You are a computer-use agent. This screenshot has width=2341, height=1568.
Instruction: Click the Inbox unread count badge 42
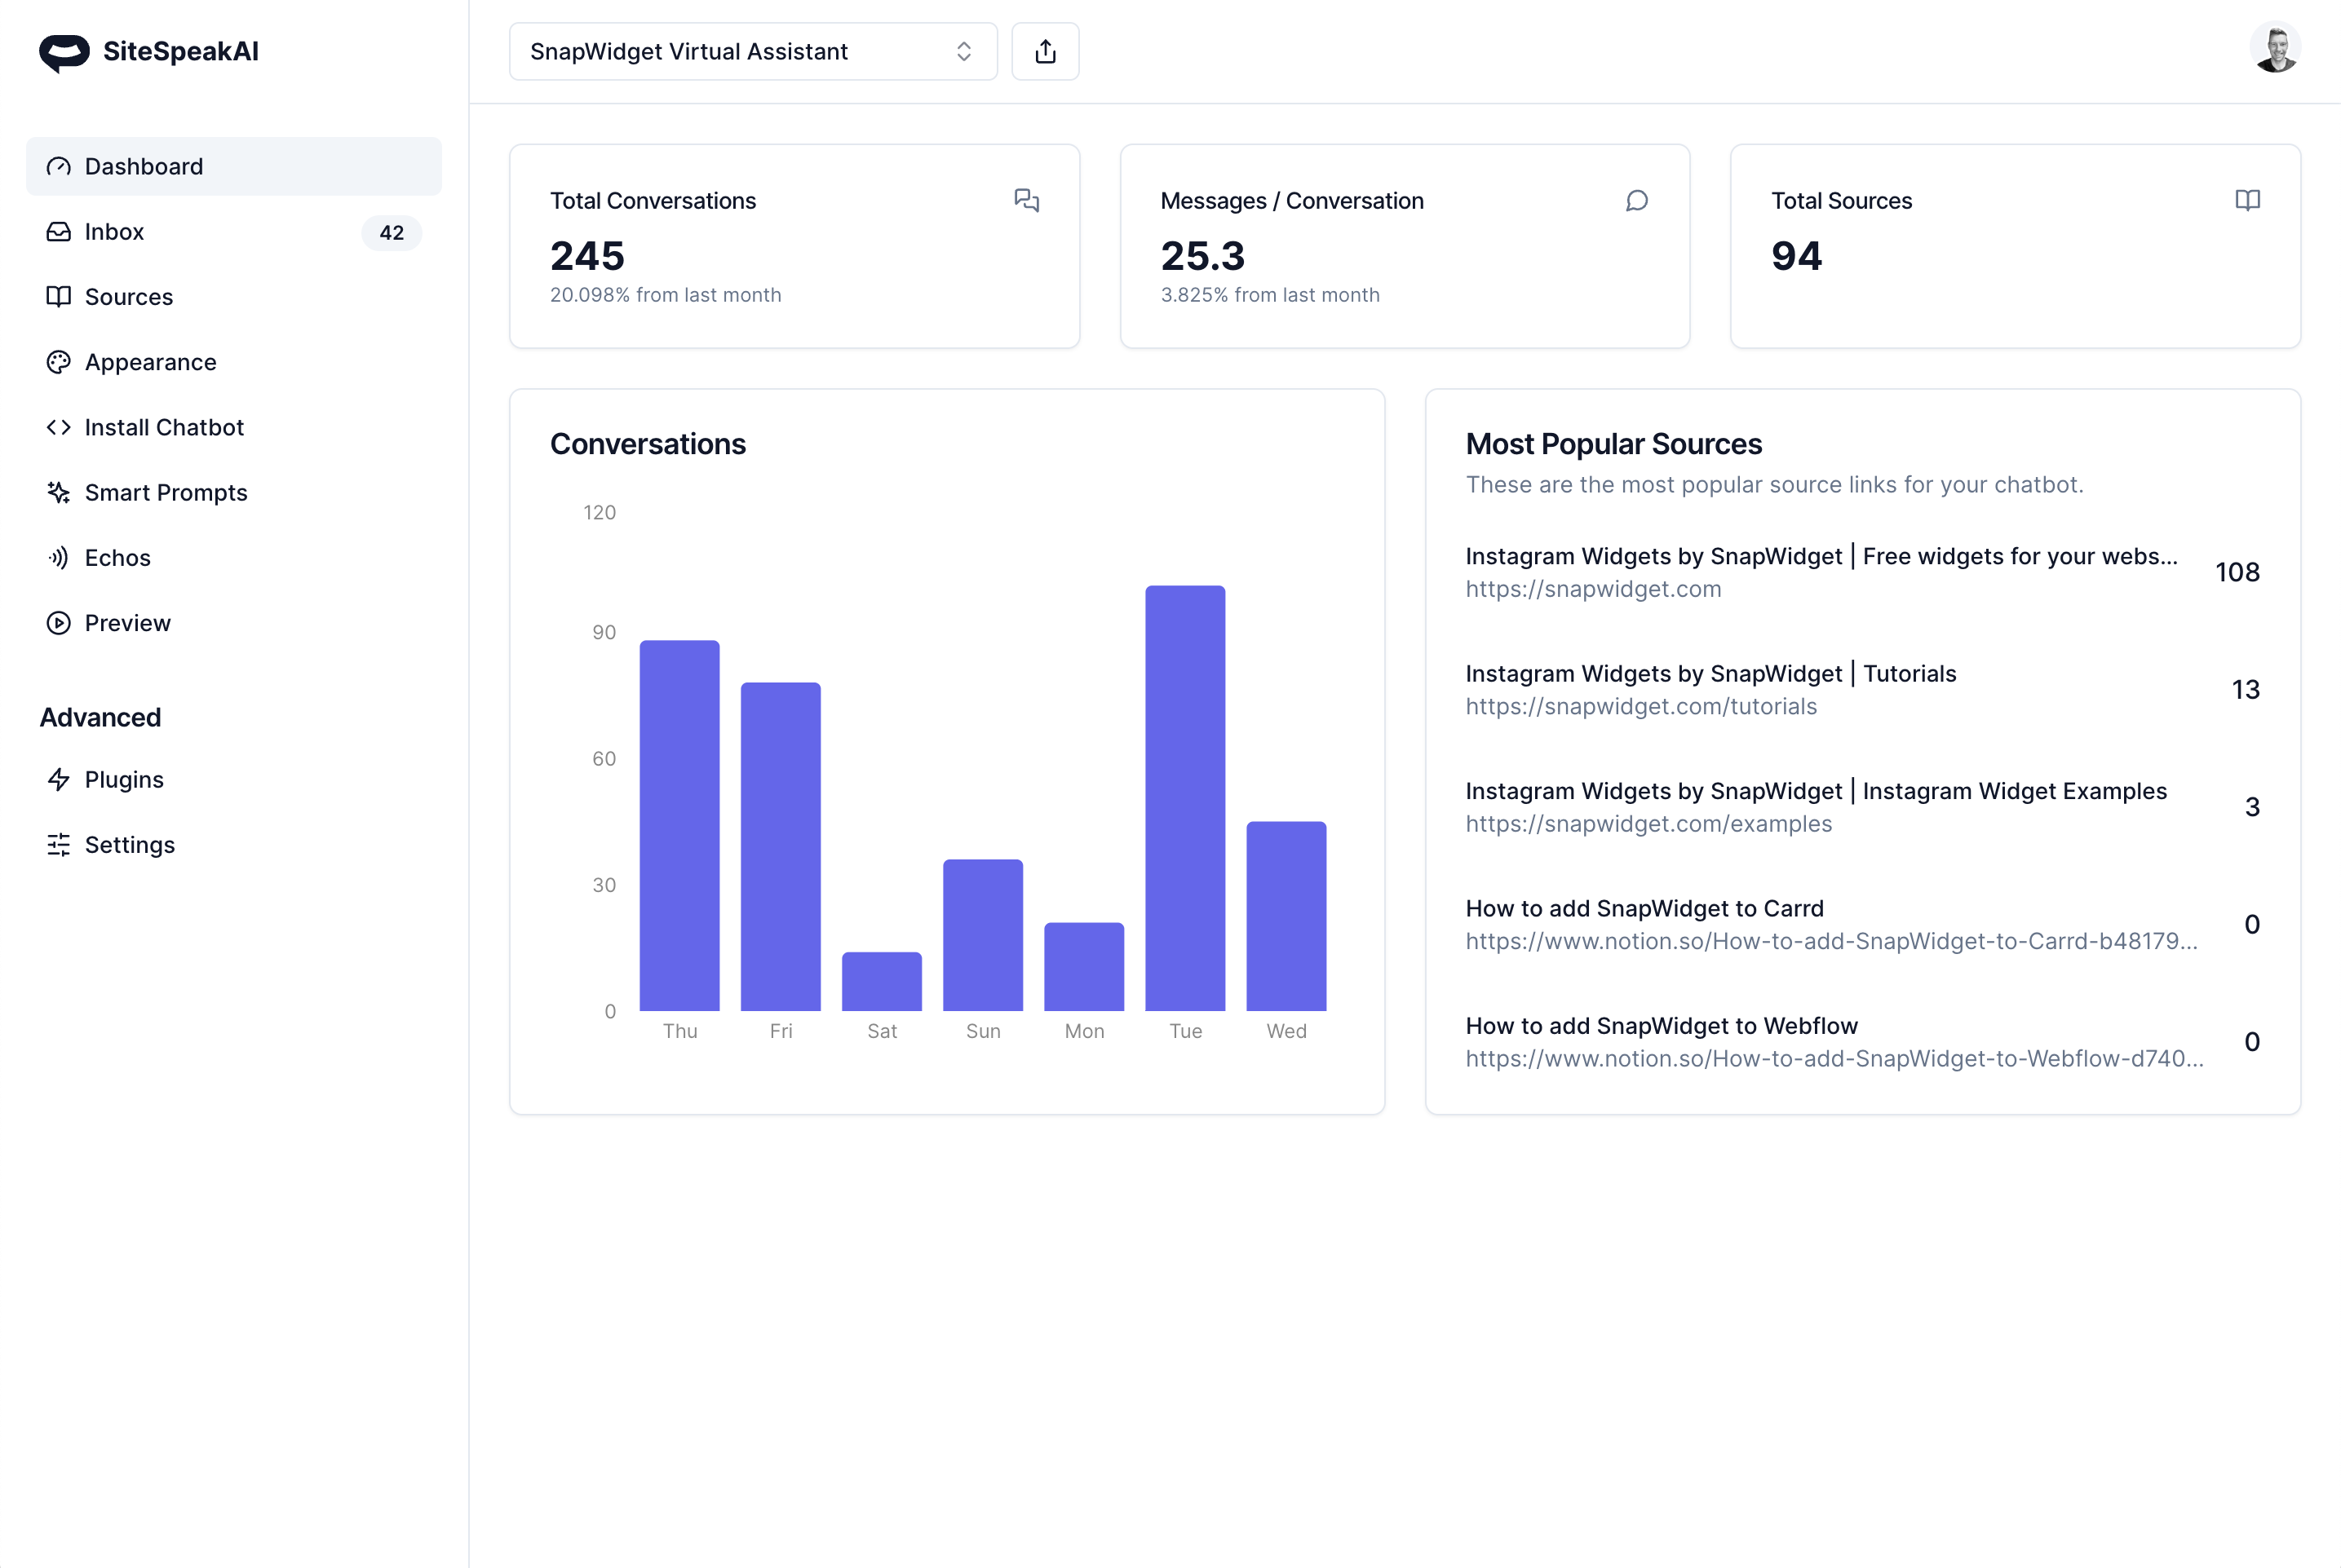(392, 233)
